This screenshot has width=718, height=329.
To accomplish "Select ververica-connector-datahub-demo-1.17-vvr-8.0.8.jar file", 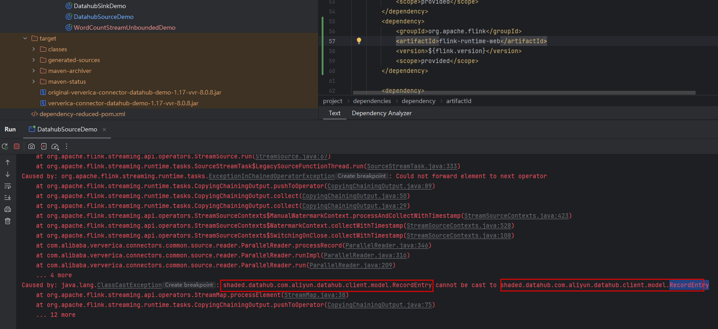I will tap(123, 103).
